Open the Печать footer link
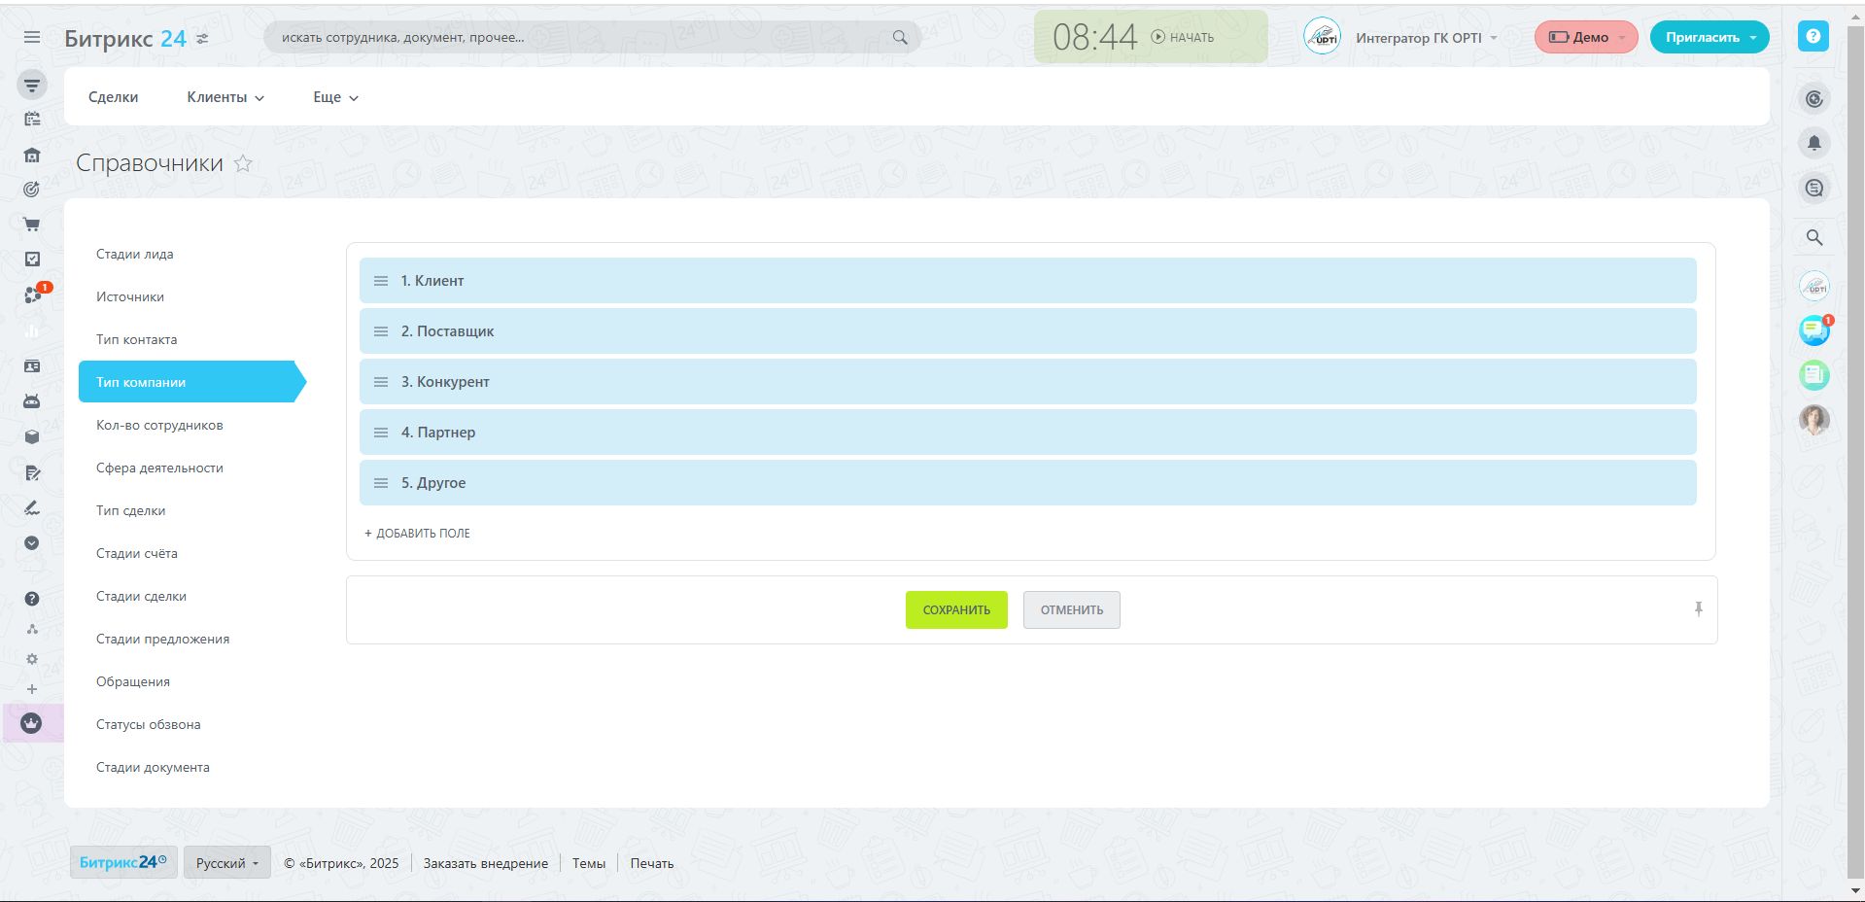 (x=652, y=863)
